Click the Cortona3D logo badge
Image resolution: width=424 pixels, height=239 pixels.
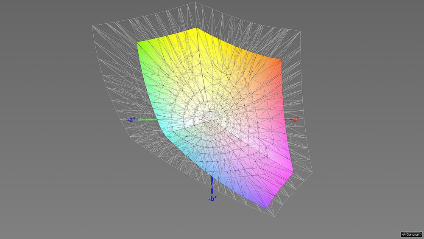pos(411,234)
